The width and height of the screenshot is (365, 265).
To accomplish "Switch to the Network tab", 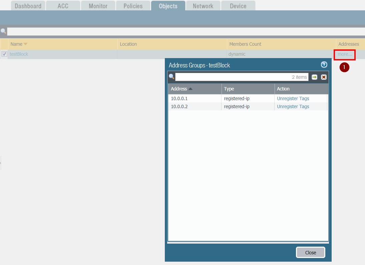I will (x=203, y=5).
